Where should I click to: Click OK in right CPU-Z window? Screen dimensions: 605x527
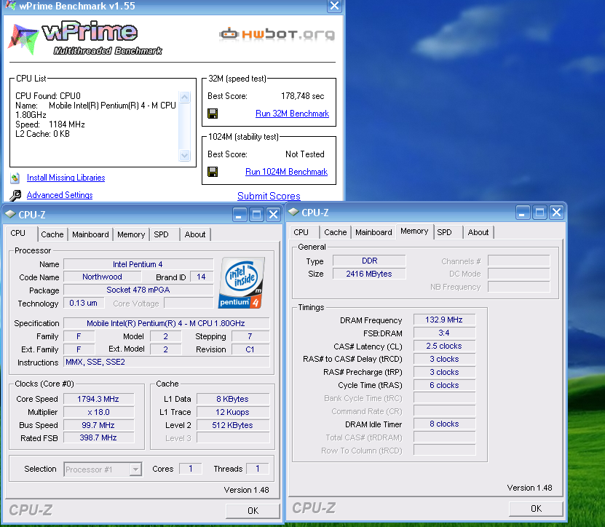(536, 509)
